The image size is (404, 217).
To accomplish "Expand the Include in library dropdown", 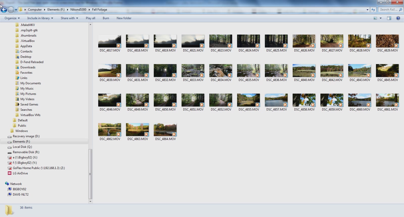I will coord(40,18).
